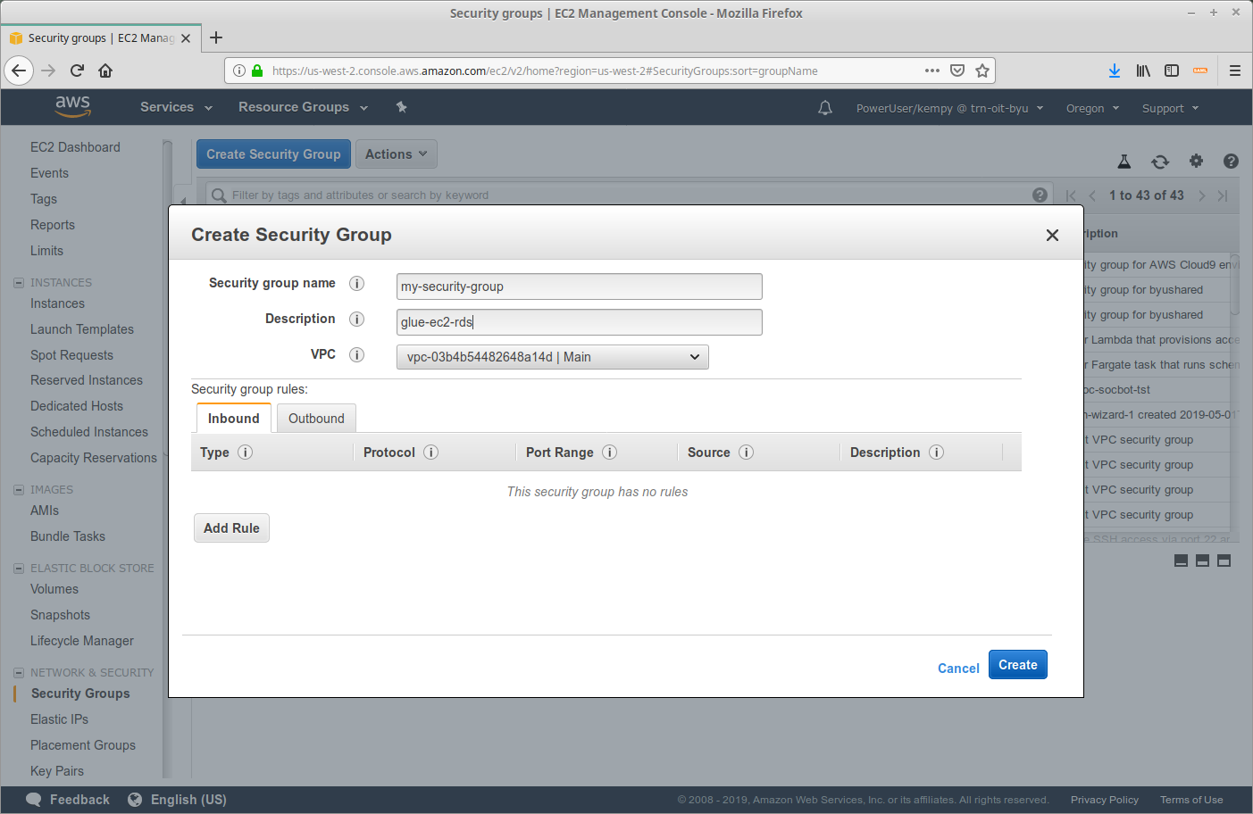Open the Actions dropdown button
The width and height of the screenshot is (1253, 814).
(x=397, y=154)
